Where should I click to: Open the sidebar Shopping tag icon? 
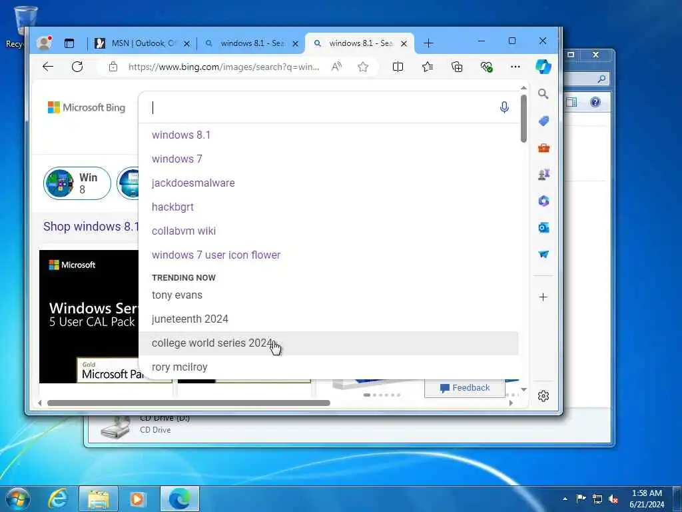(x=543, y=121)
